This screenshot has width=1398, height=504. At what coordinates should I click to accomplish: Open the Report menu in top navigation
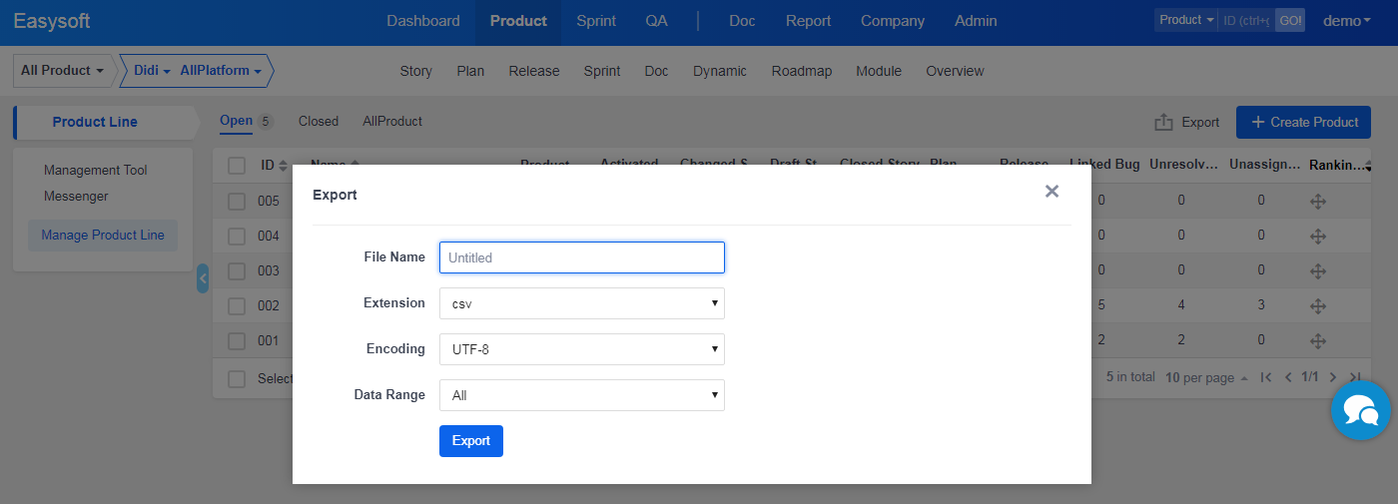(808, 21)
